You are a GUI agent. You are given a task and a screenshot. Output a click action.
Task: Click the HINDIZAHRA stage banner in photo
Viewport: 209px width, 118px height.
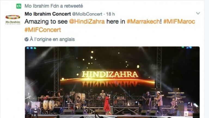coord(110,74)
